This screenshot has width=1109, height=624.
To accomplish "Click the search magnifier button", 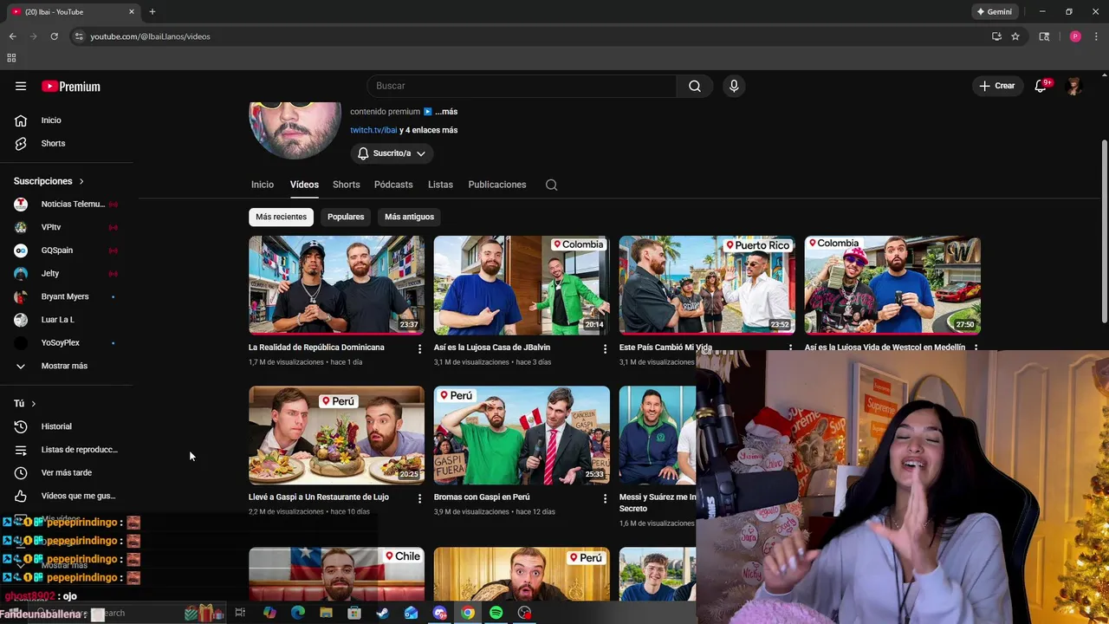I will tap(695, 86).
